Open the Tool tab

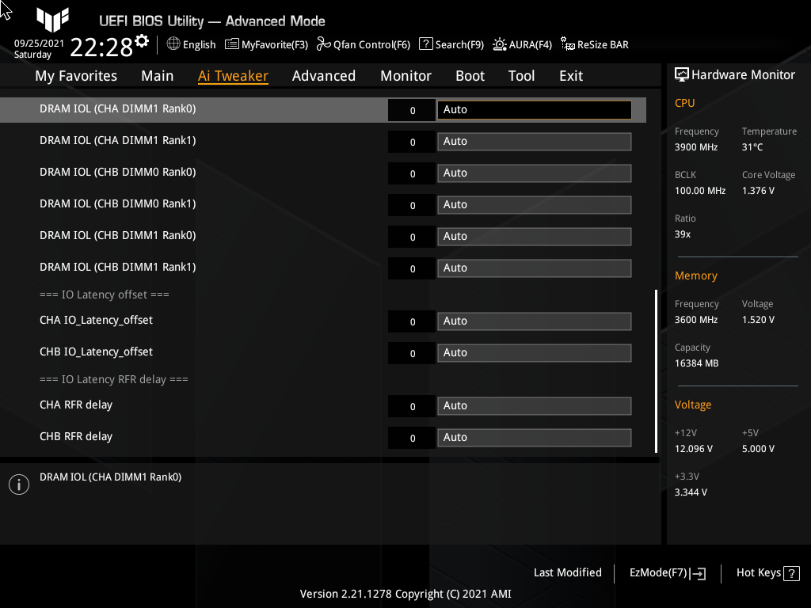point(521,76)
